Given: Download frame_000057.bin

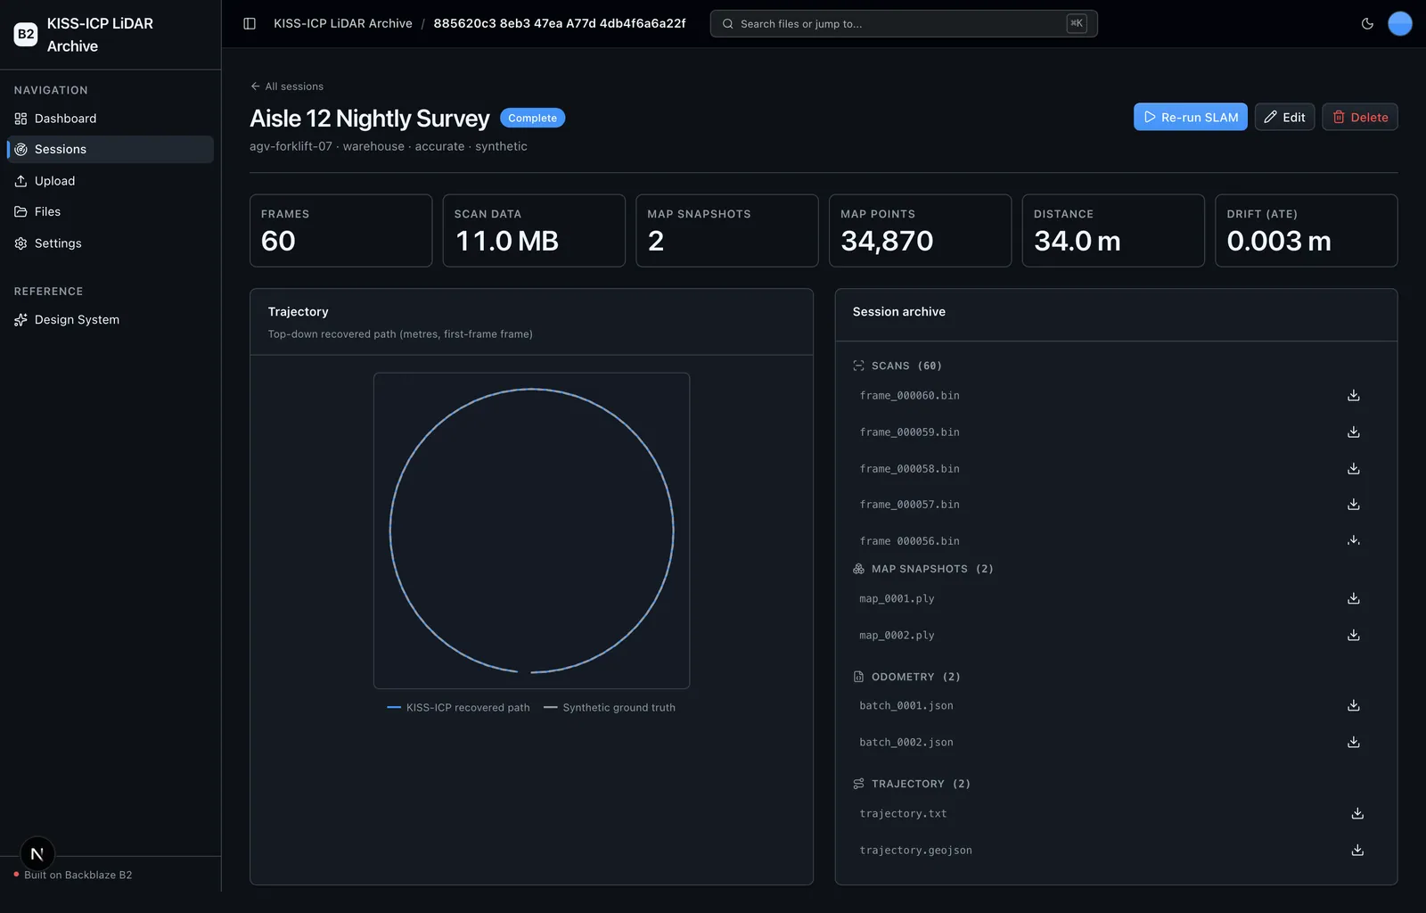Looking at the screenshot, I should pyautogui.click(x=1353, y=504).
